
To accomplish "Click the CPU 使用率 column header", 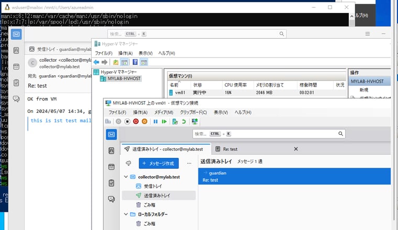I will click(238, 85).
